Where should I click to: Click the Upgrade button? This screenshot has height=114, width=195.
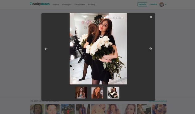pos(142,4)
